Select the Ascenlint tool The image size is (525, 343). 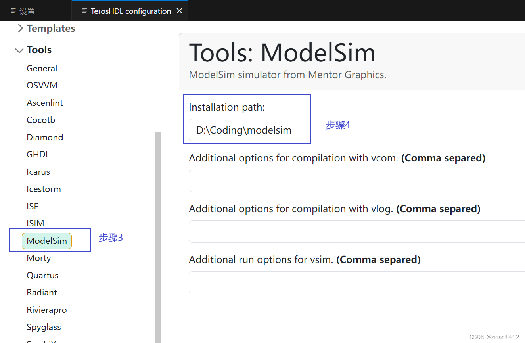[x=45, y=102]
